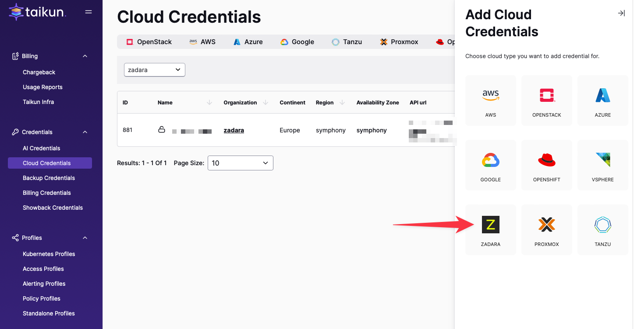Collapse the Add Cloud Credentials panel
The height and width of the screenshot is (329, 634).
[621, 14]
